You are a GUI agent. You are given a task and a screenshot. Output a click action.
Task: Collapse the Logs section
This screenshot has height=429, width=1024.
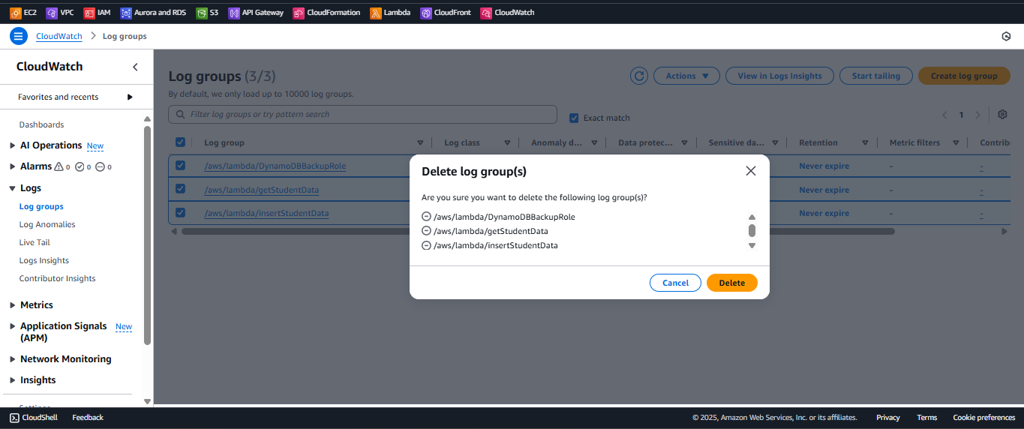pyautogui.click(x=12, y=188)
